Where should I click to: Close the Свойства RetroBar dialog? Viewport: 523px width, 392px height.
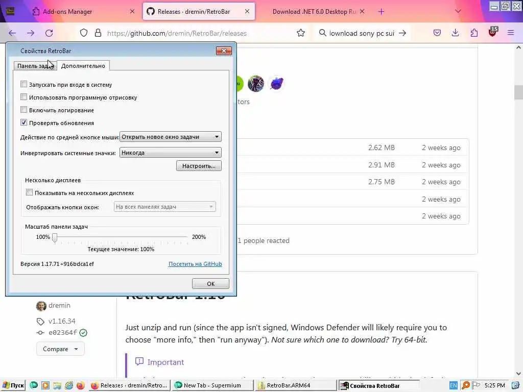[x=224, y=51]
